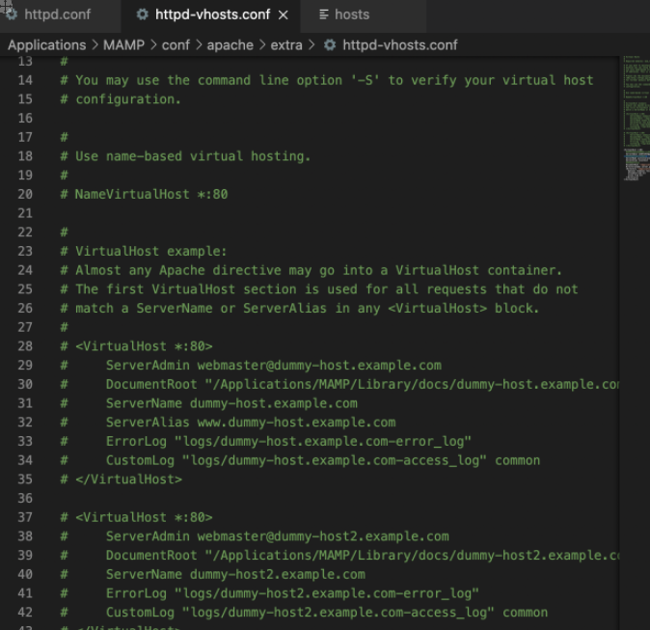Expand chevron after MAMP breadcrumb

click(x=153, y=44)
